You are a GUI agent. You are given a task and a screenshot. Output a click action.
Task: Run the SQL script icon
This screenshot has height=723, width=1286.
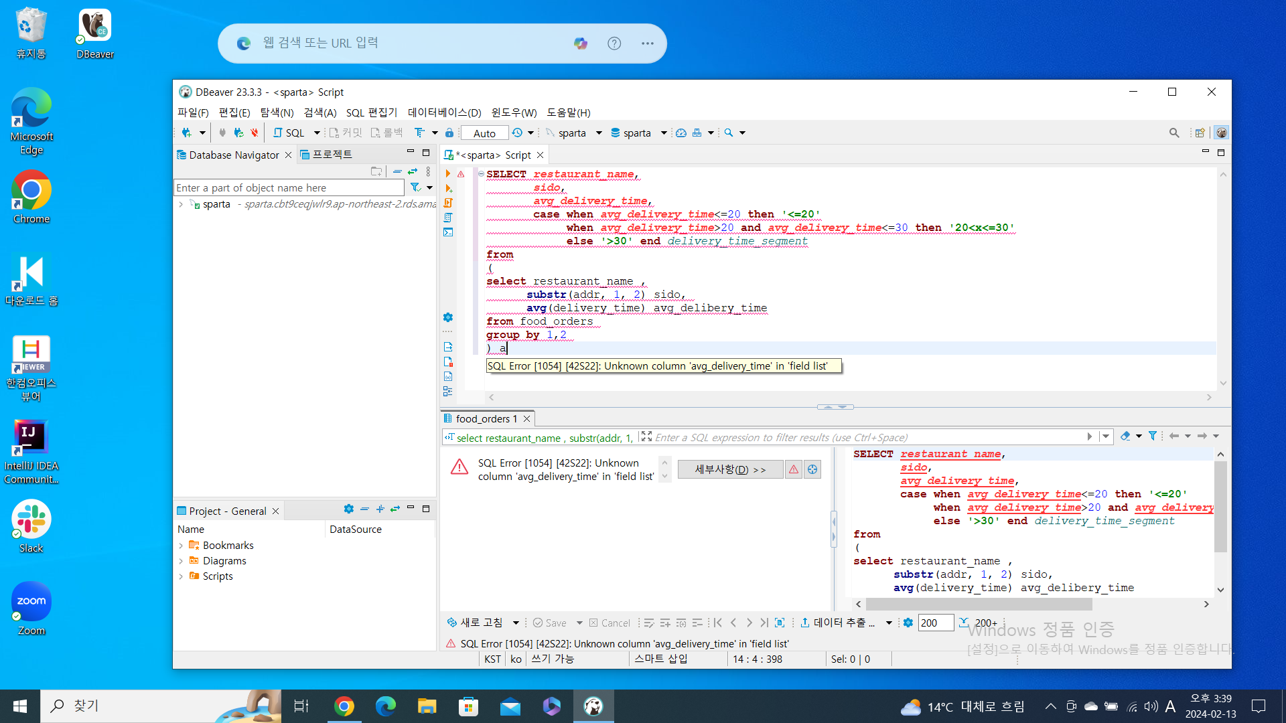(x=448, y=203)
